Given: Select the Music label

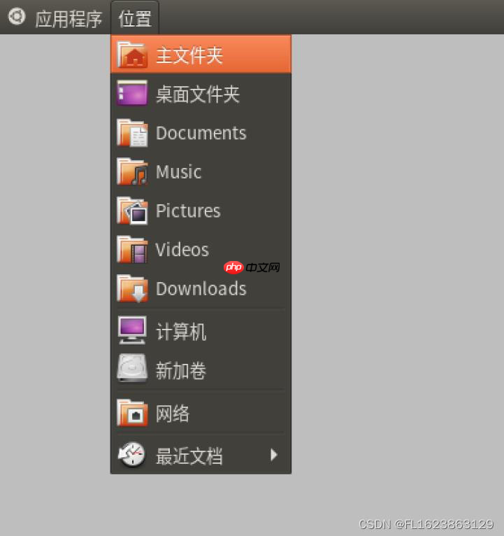Looking at the screenshot, I should click(x=178, y=171).
